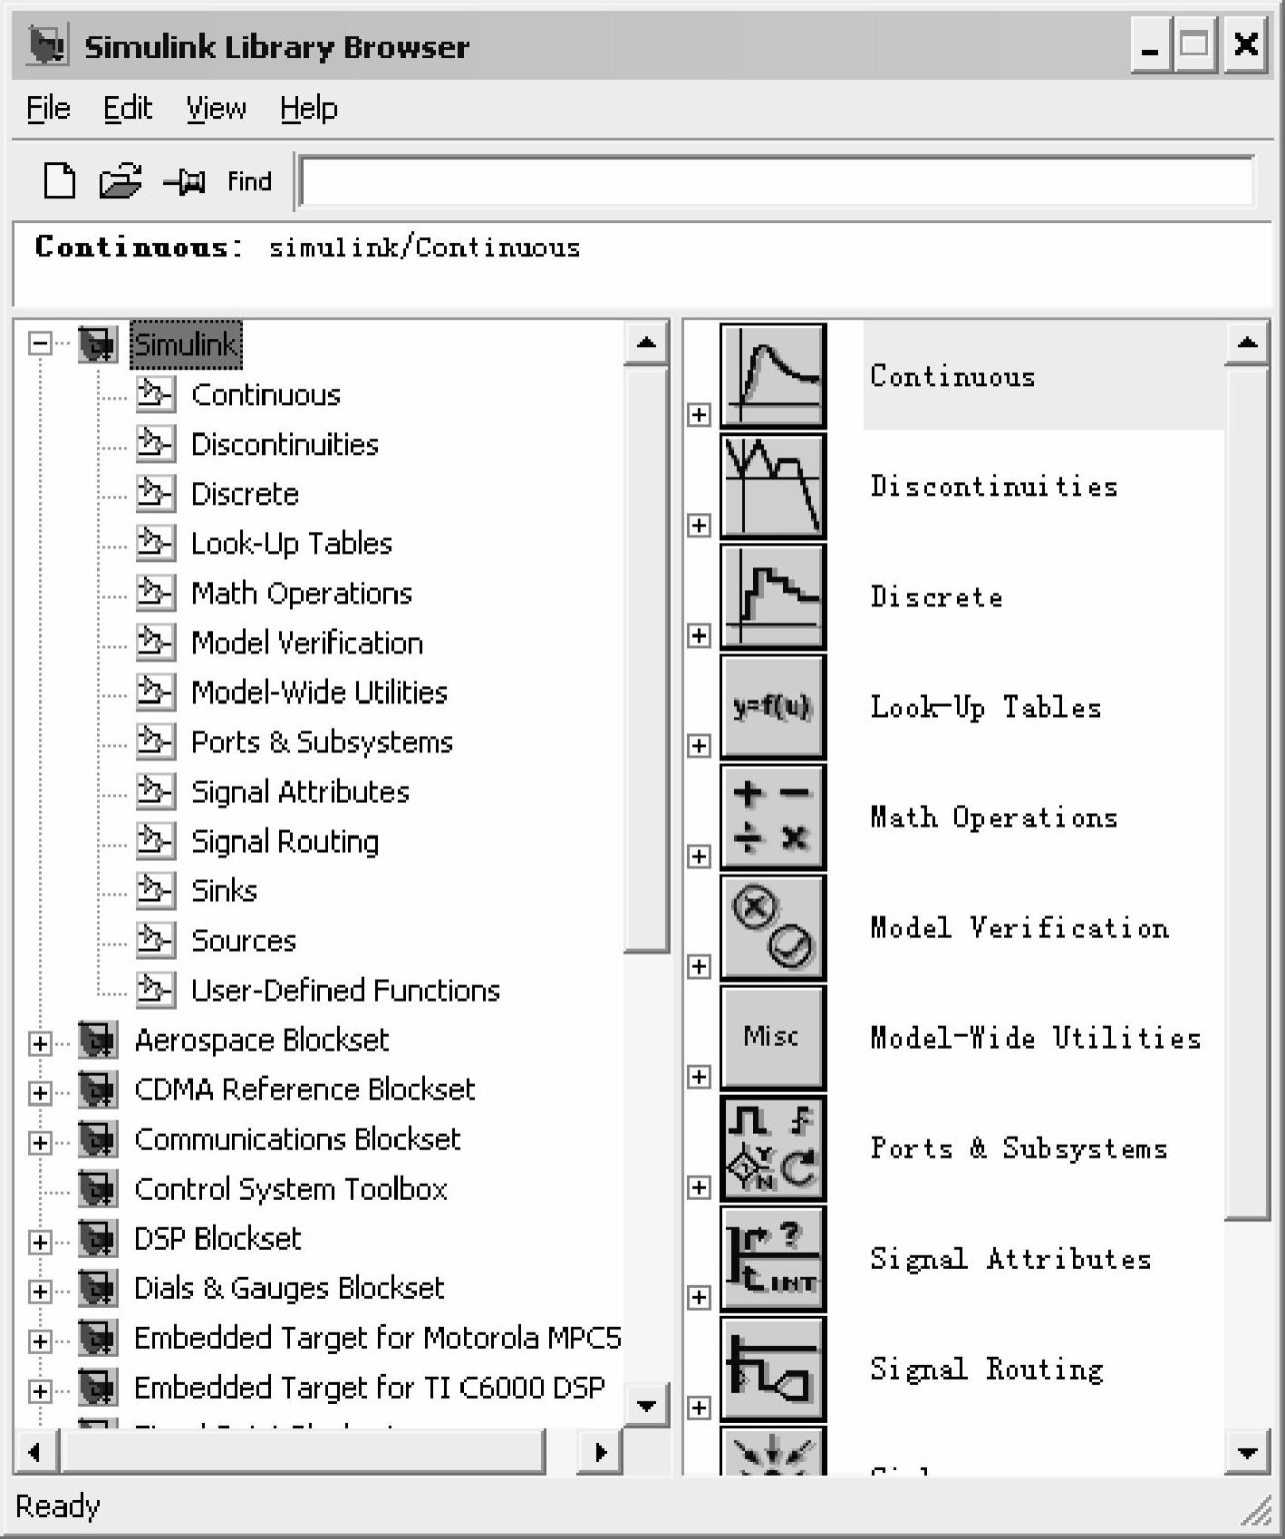1285x1539 pixels.
Task: Open a model with the folder icon
Action: (x=121, y=180)
